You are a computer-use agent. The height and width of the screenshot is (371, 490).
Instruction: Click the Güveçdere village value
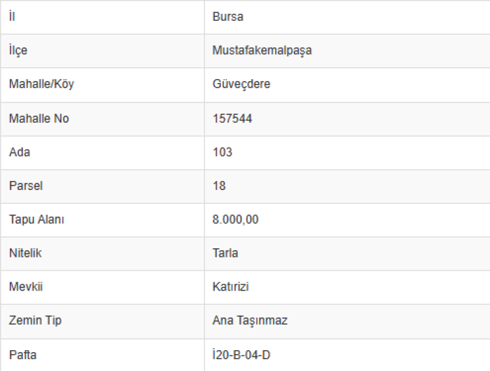tap(241, 84)
